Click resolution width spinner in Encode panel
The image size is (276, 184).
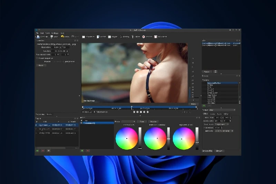tap(218, 118)
